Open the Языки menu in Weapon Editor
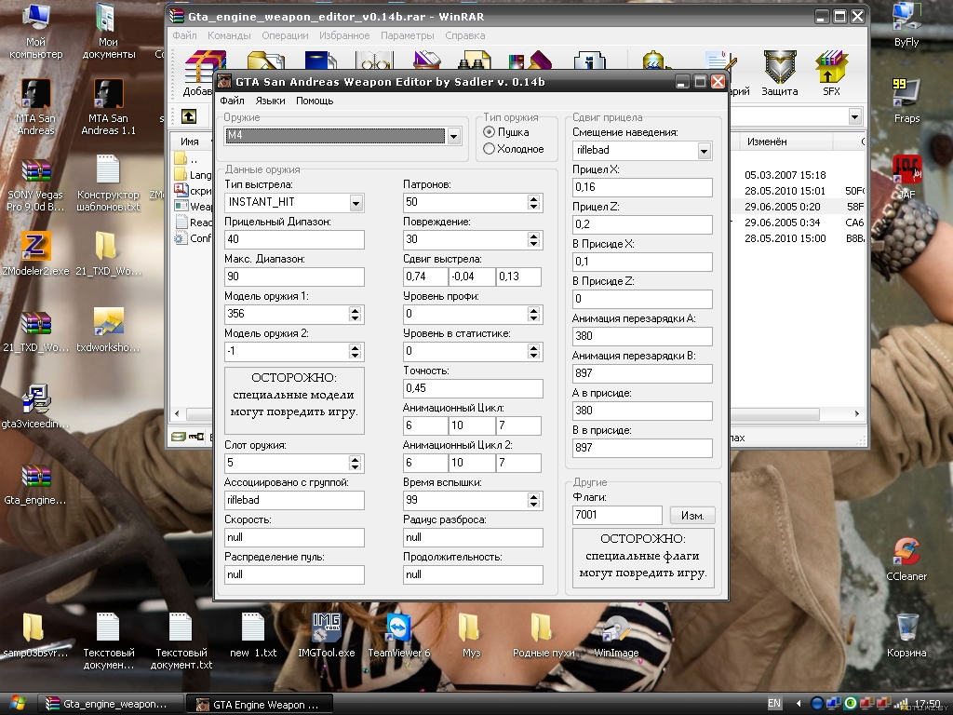953x715 pixels. click(x=270, y=101)
